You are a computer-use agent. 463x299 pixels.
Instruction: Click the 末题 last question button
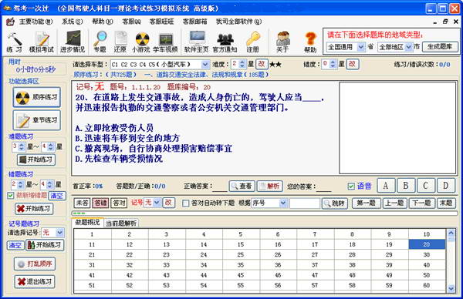[446, 203]
